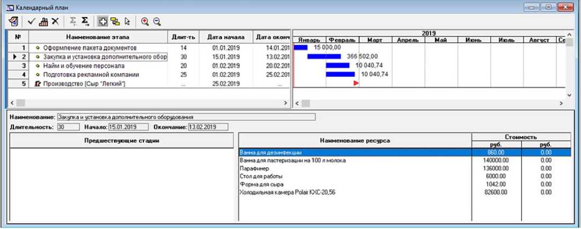This screenshot has width=581, height=229.
Task: Click bullet icon beside Найм и обучение персонала
Action: pos(38,66)
